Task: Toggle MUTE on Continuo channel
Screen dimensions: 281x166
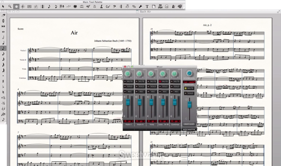Action: coord(175,81)
